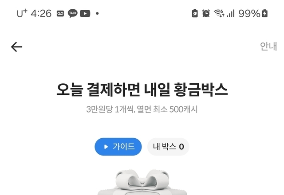Tap the 4:26 clock in status bar
The width and height of the screenshot is (284, 195).
(x=41, y=14)
